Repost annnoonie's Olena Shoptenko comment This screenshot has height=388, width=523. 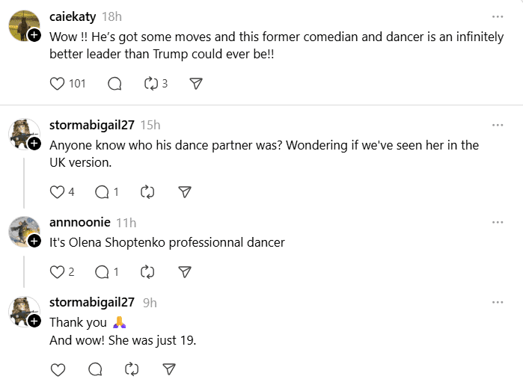pos(147,271)
